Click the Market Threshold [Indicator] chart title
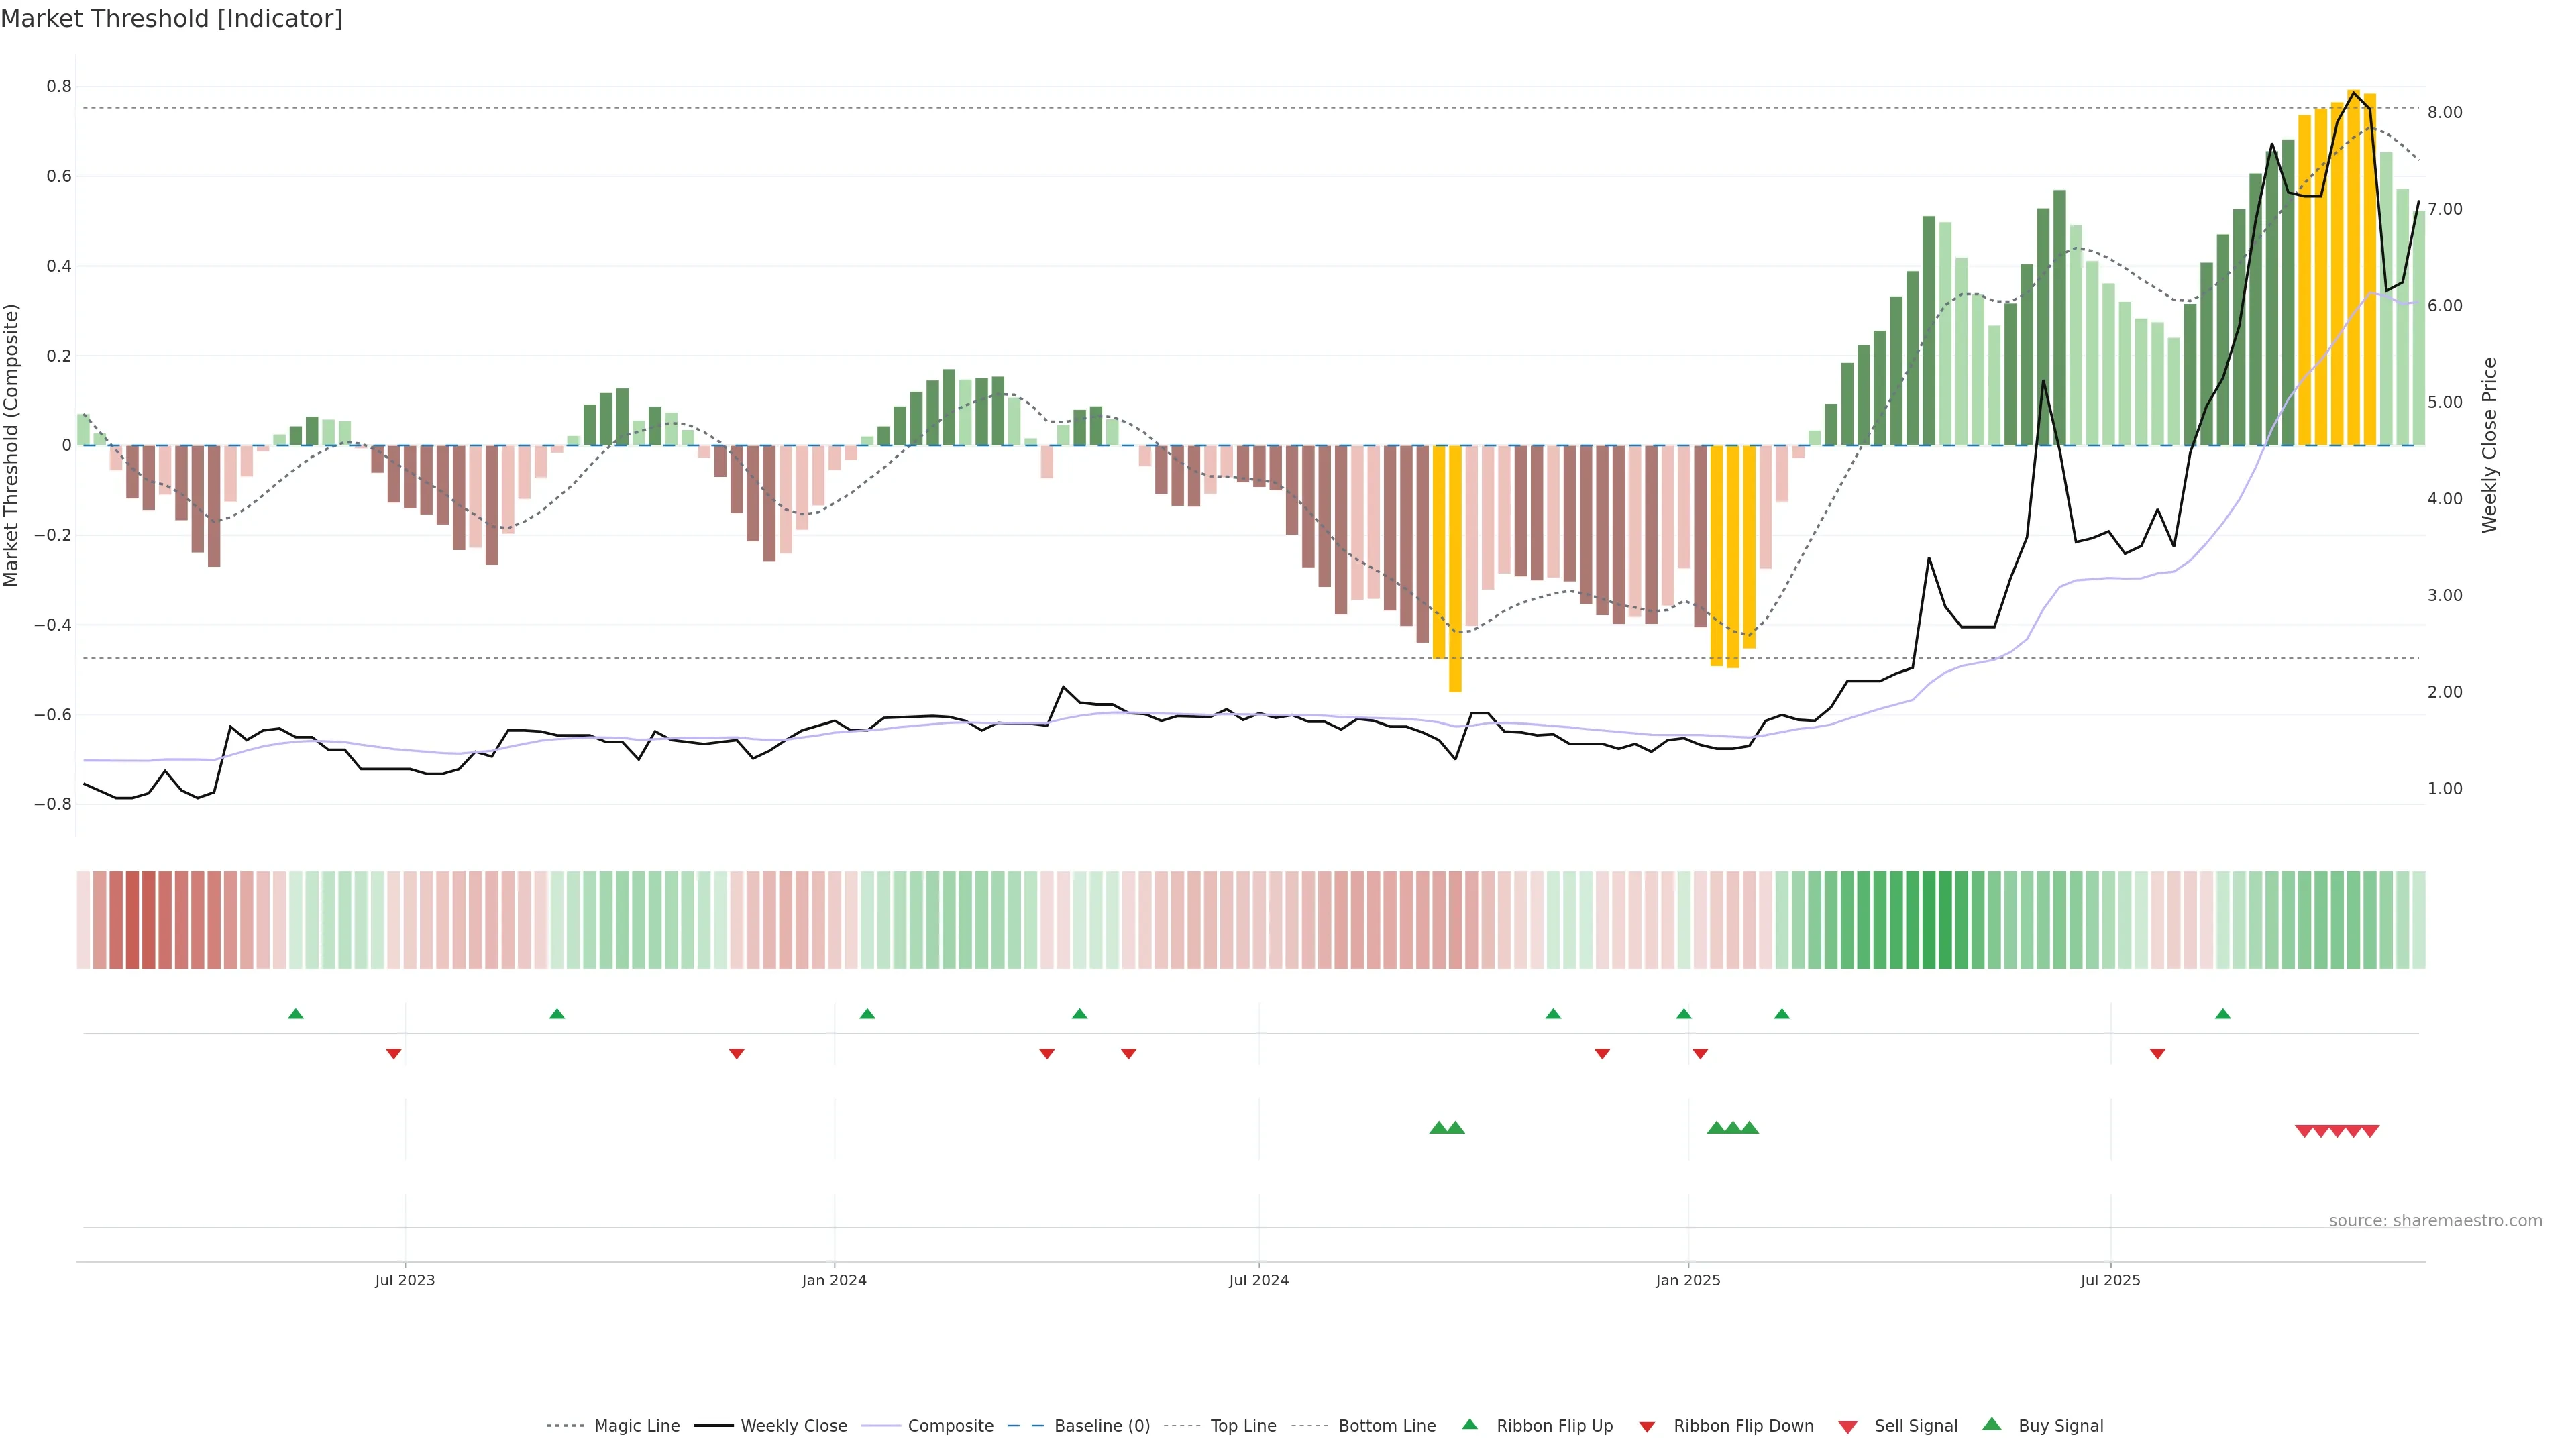 tap(171, 19)
